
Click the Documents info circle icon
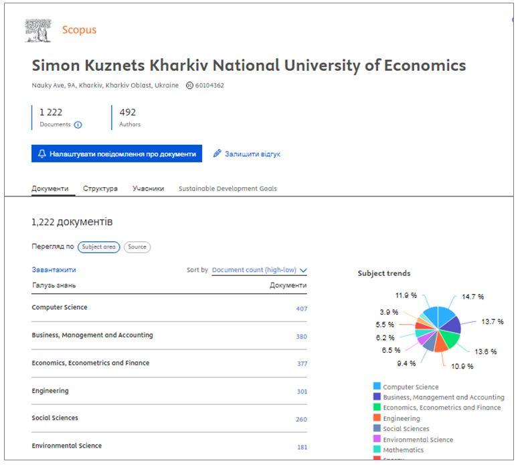pos(78,125)
